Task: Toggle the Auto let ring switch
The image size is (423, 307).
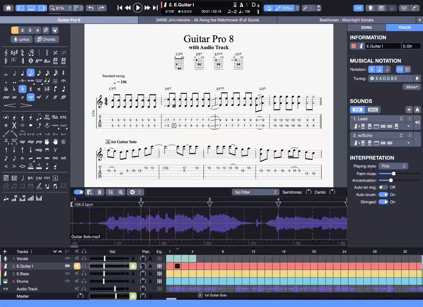Action: pyautogui.click(x=383, y=187)
